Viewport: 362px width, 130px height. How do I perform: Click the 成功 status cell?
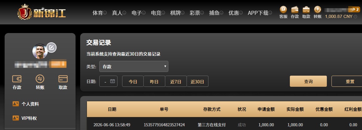(x=242, y=125)
